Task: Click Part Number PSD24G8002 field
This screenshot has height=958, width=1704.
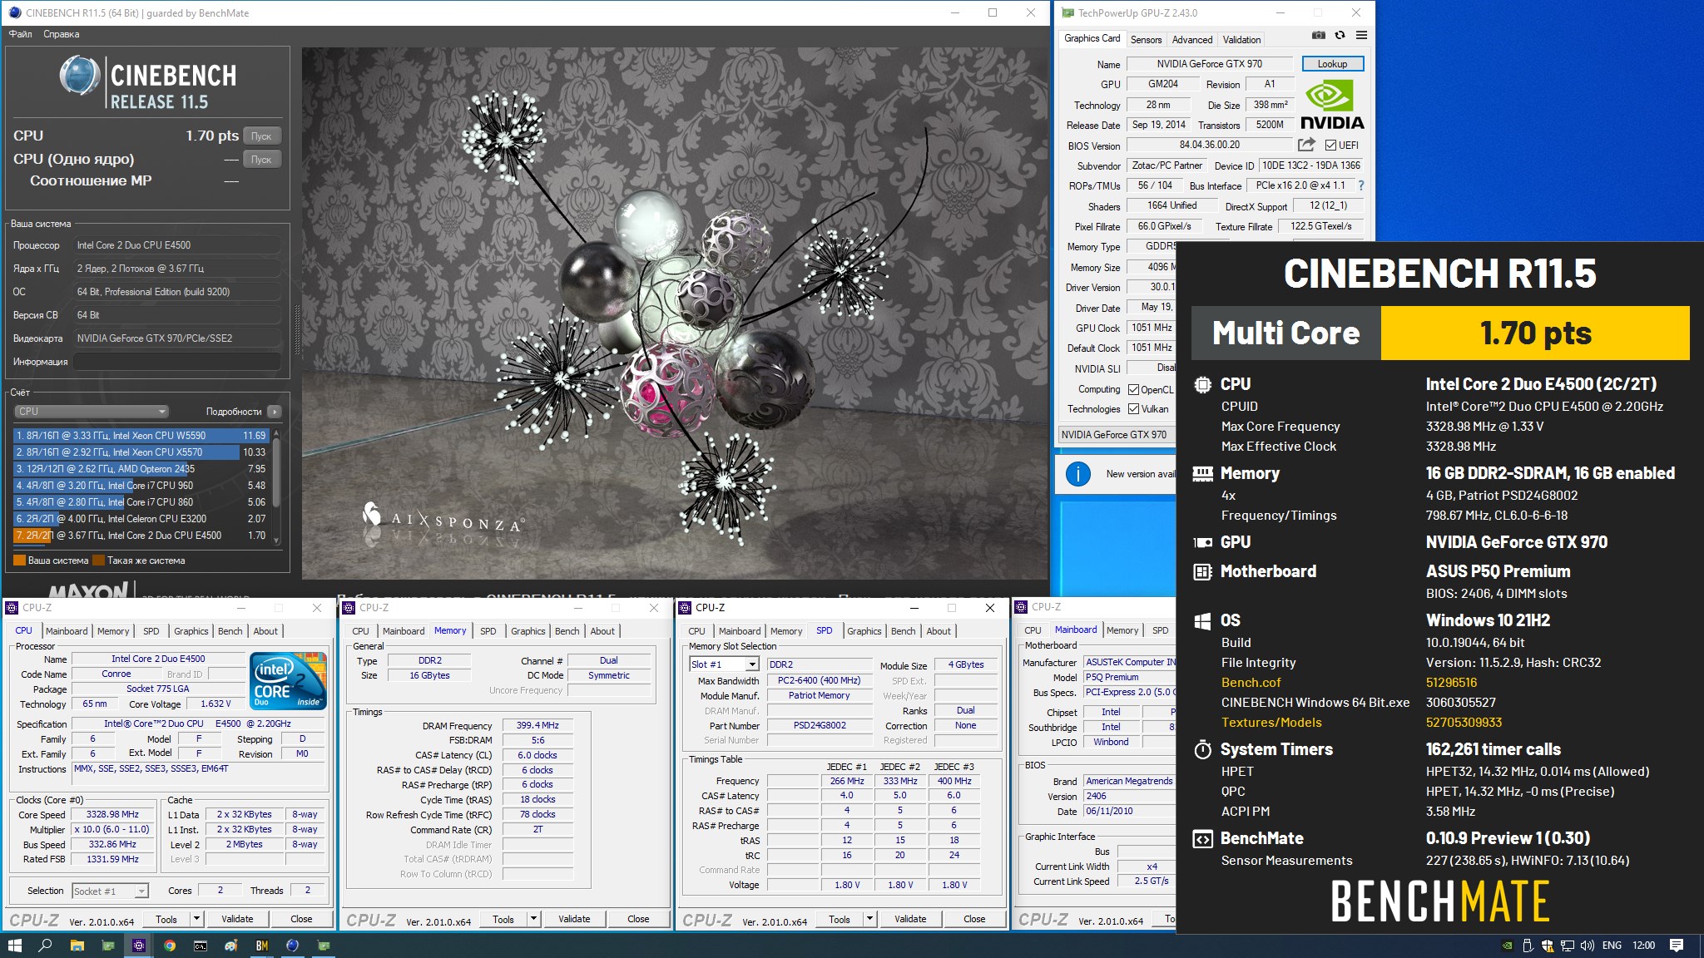Action: (x=820, y=726)
